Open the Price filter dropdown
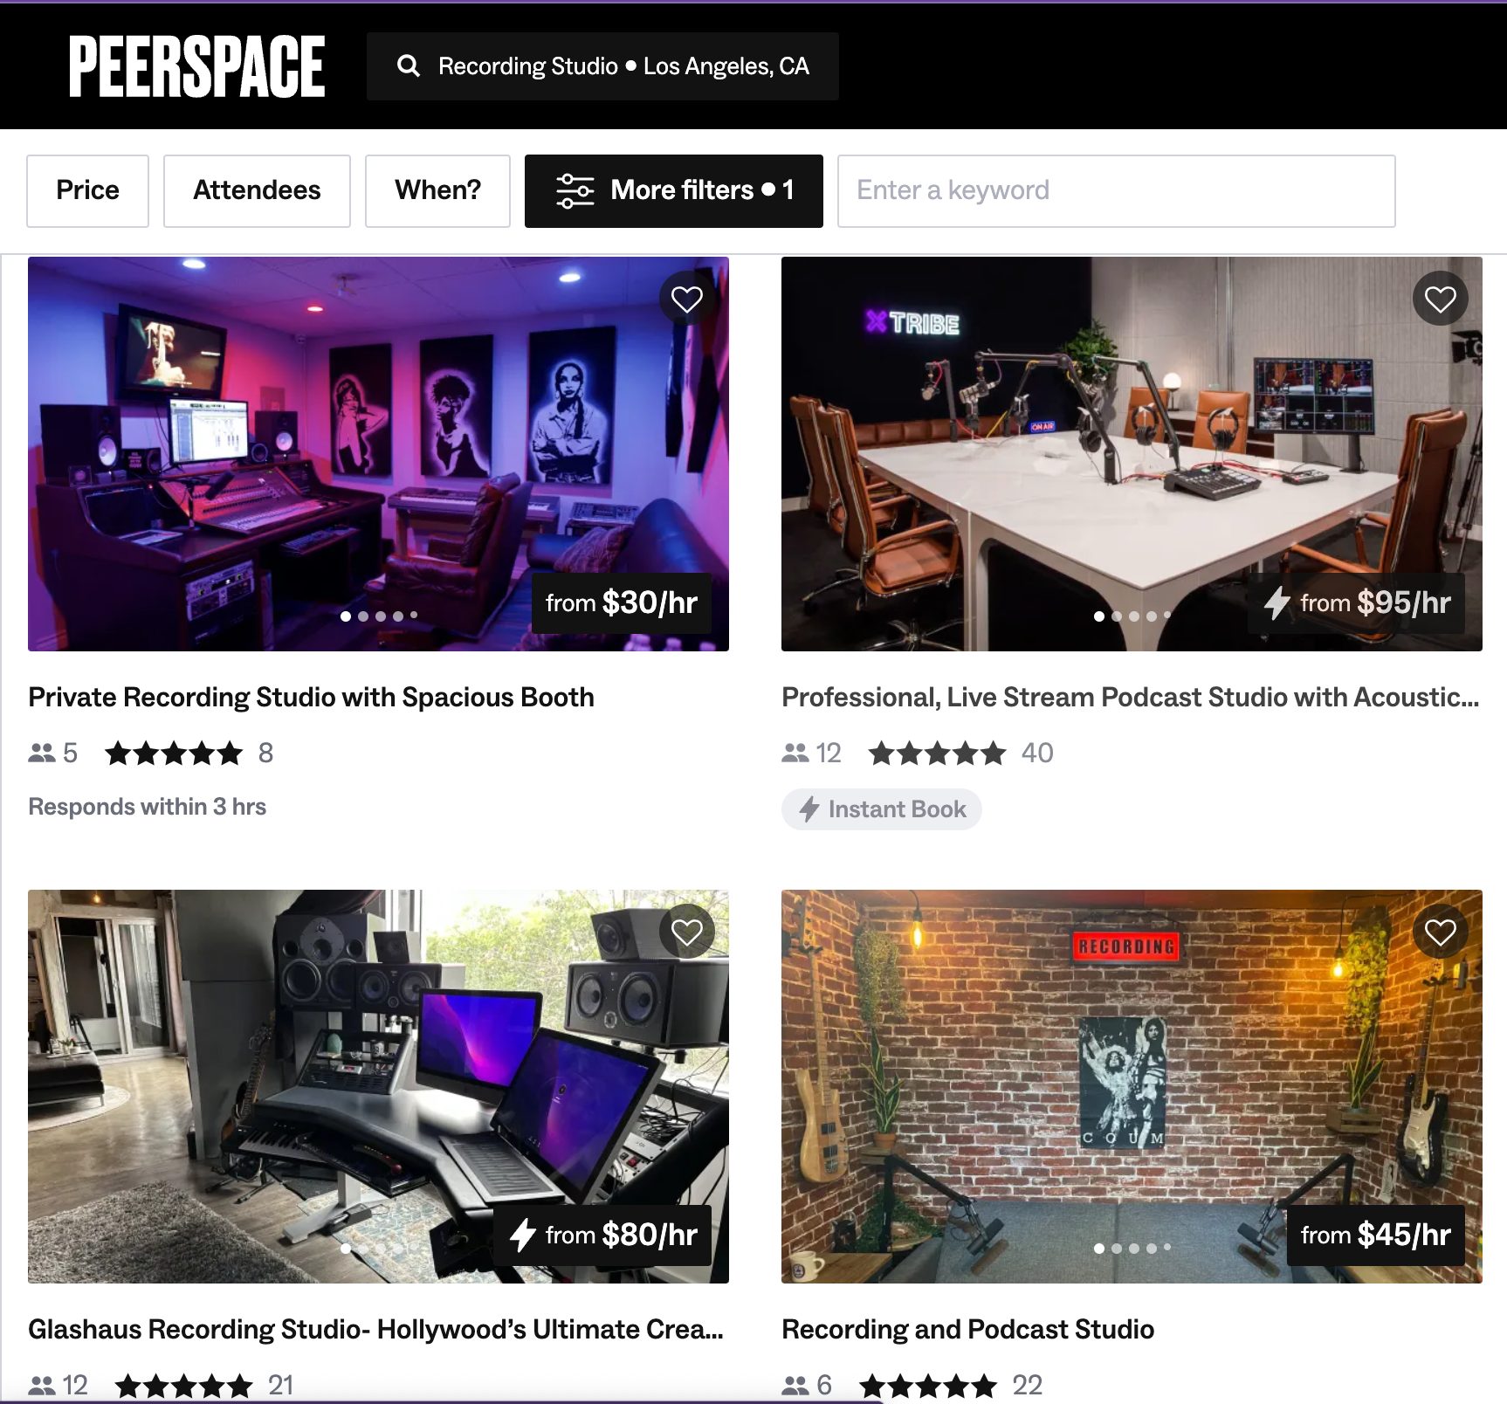This screenshot has height=1404, width=1507. (87, 190)
